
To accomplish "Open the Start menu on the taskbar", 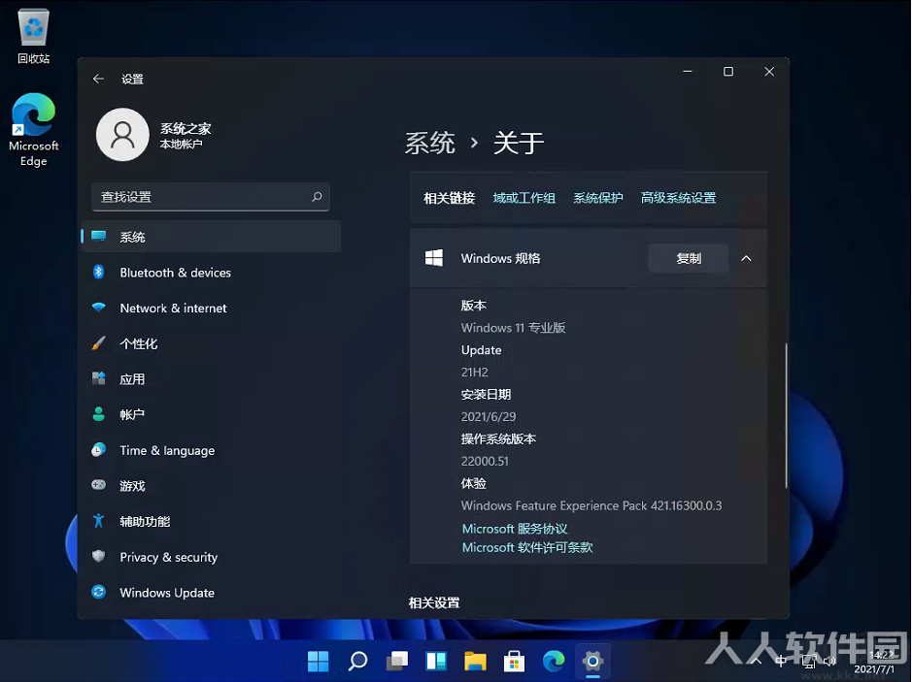I will coord(319,661).
